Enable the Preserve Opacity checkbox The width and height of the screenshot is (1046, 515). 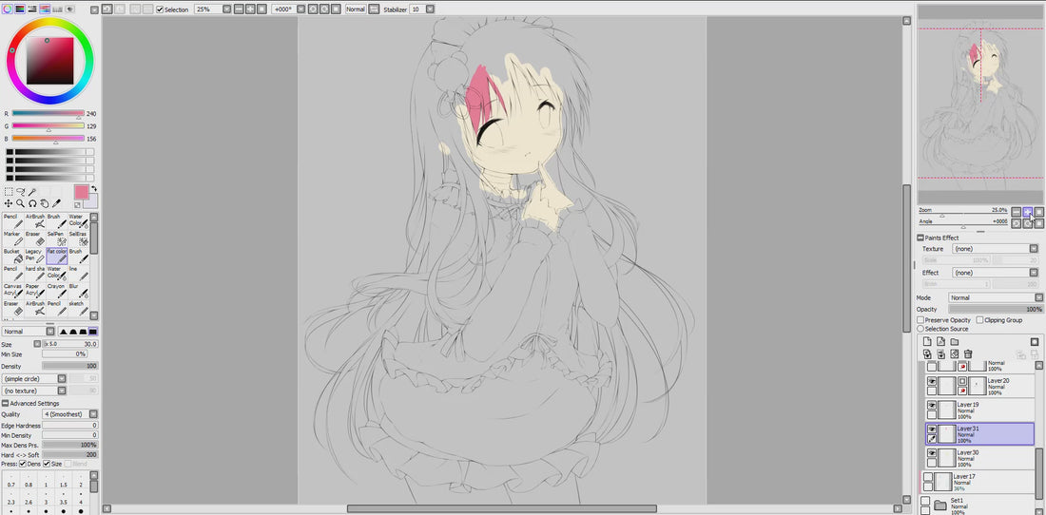pos(920,320)
